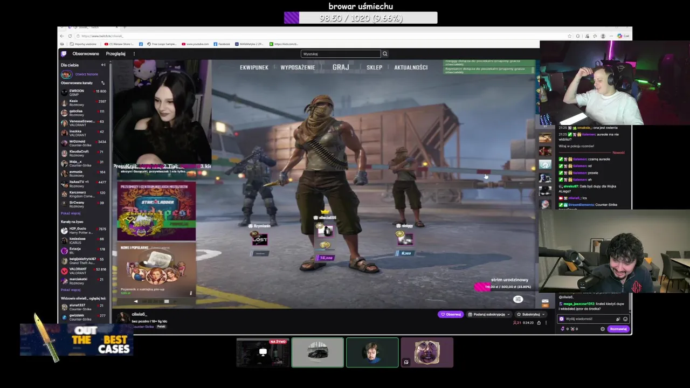Open Extazja live channel
This screenshot has width=690, height=388.
pos(84,251)
